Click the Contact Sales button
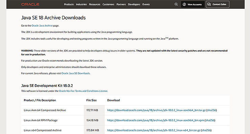 click(218, 4)
